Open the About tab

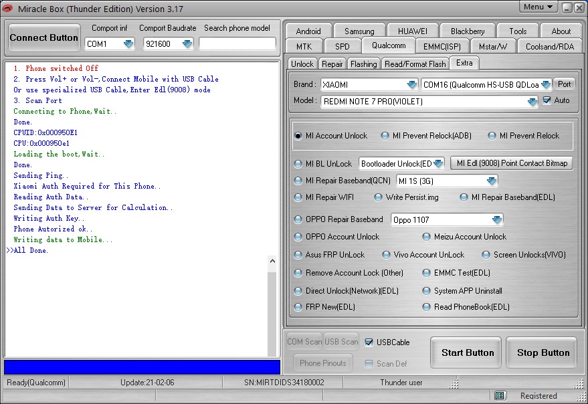[x=561, y=31]
